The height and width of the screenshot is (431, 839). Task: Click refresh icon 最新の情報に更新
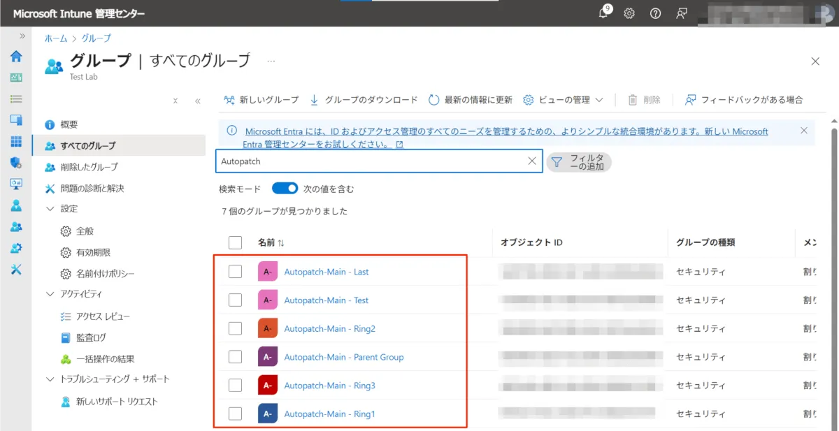click(x=434, y=100)
